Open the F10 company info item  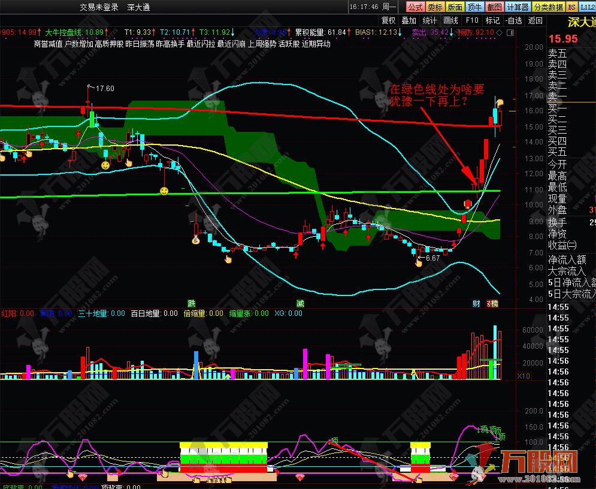(471, 20)
